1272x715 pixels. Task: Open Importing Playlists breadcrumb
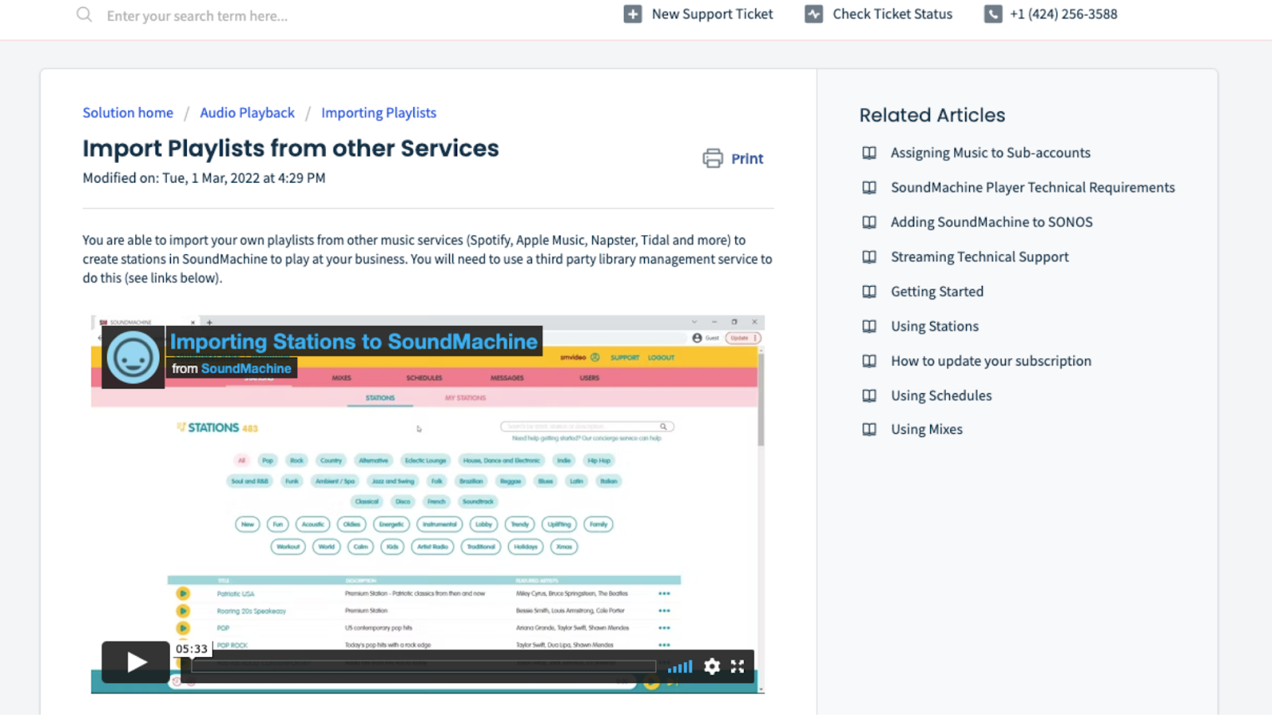(x=378, y=113)
